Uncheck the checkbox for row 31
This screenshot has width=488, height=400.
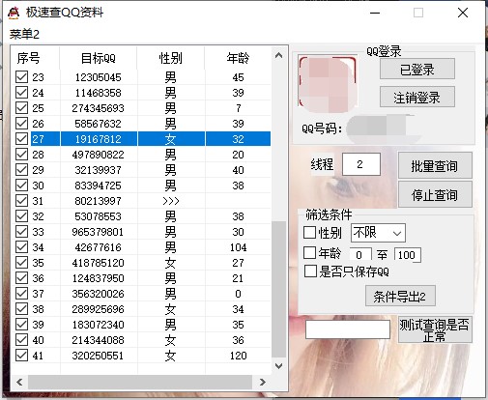pyautogui.click(x=21, y=201)
